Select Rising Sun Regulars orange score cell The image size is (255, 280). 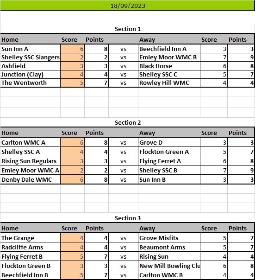pyautogui.click(x=72, y=161)
